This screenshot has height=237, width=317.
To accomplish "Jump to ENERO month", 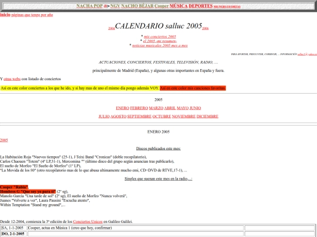I will tap(122, 108).
